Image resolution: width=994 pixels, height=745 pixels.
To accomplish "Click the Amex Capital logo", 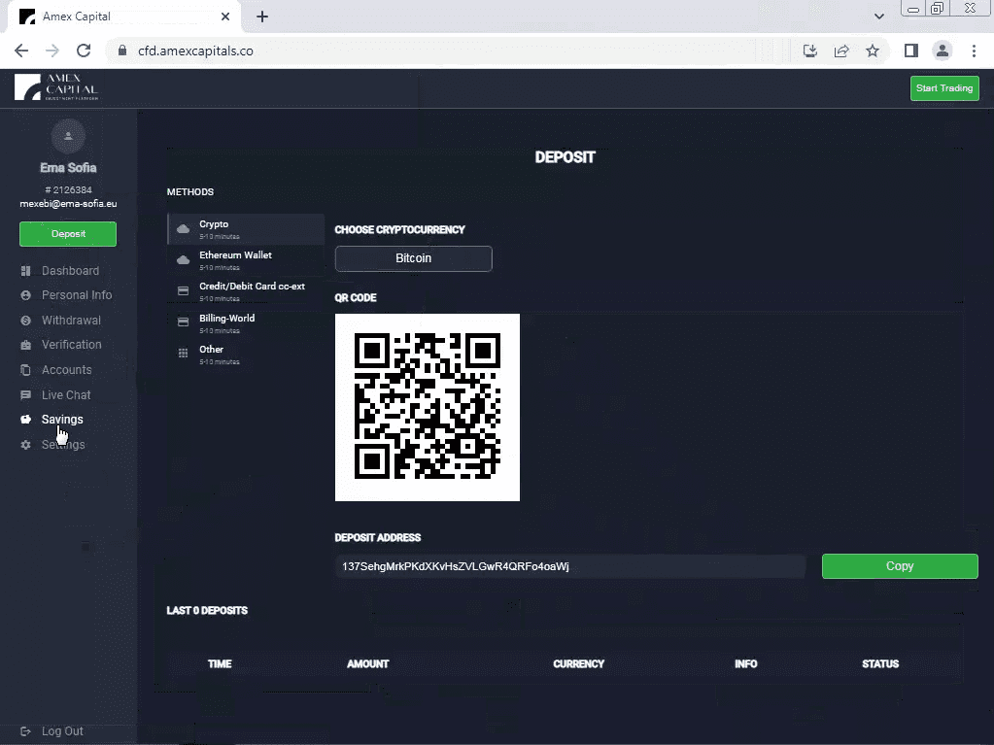I will pyautogui.click(x=56, y=87).
